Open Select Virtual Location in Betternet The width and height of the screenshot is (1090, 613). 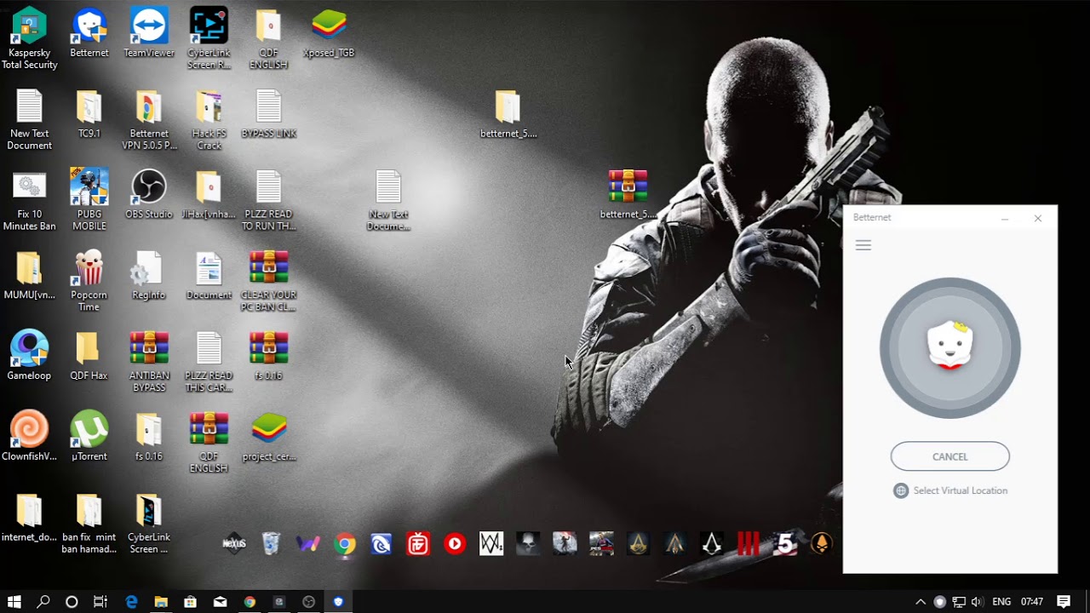pyautogui.click(x=960, y=490)
